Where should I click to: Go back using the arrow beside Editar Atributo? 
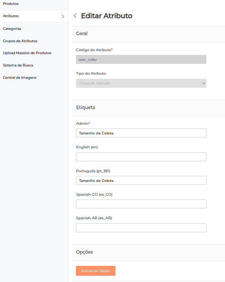tap(75, 16)
